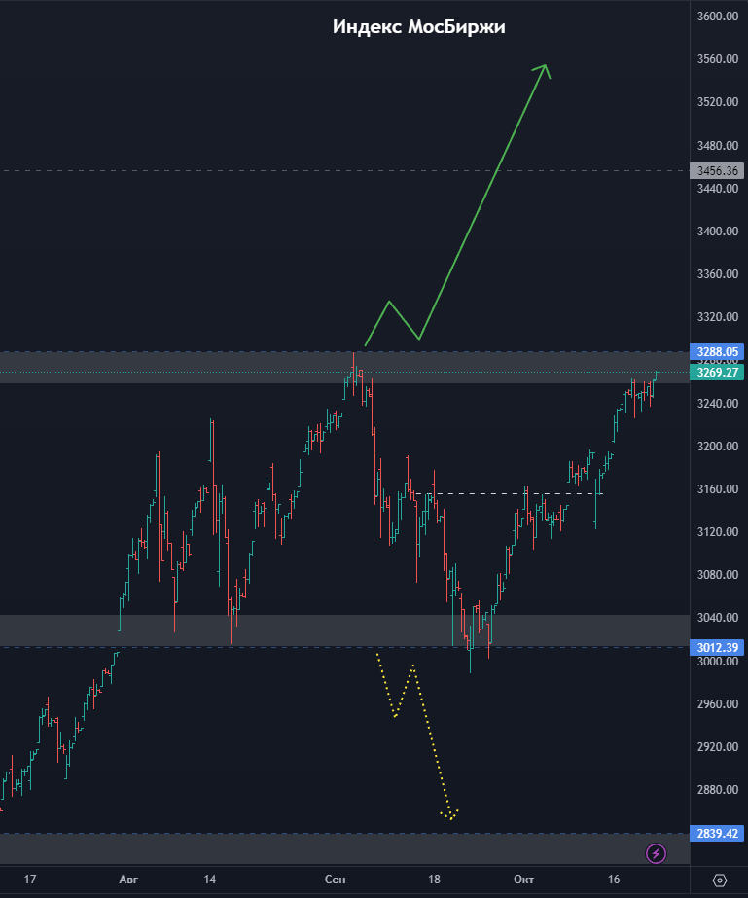Screen dimensions: 748x898
Task: Click the Авг date label
Action: pos(128,880)
